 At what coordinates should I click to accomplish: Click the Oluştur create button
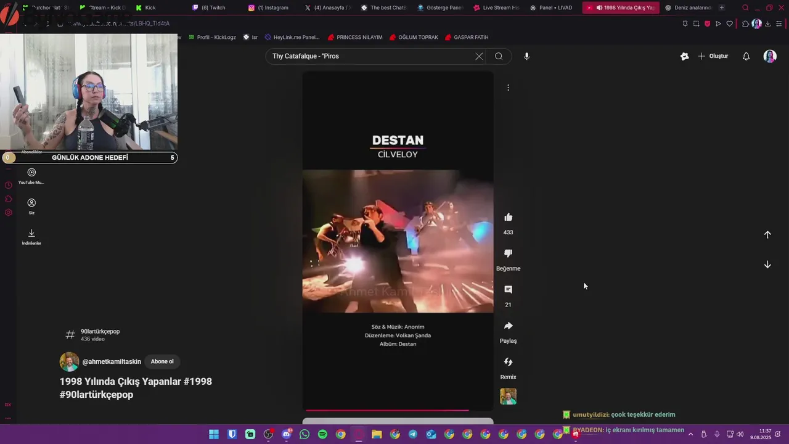(713, 56)
